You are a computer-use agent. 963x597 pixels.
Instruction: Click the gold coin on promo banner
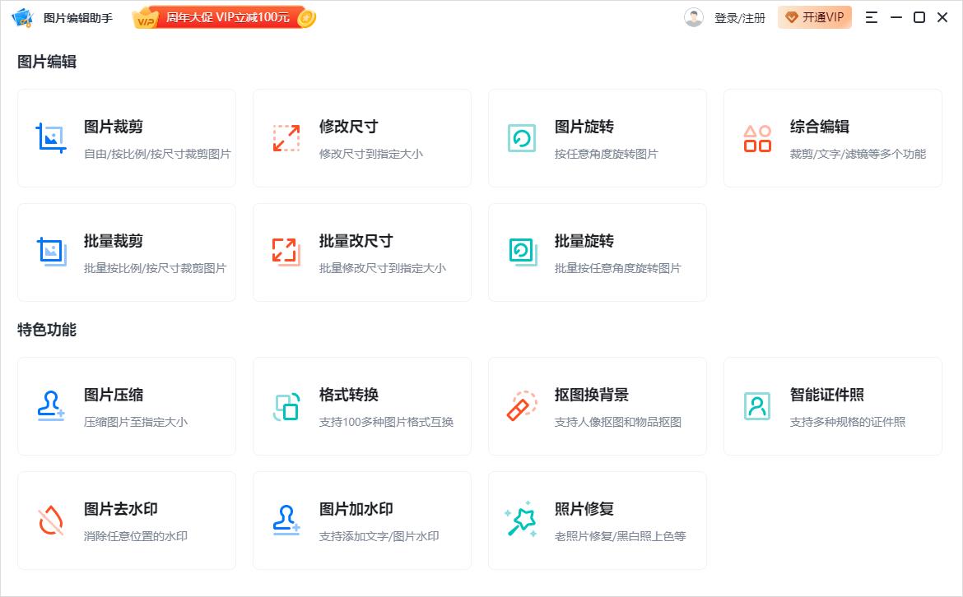tap(306, 18)
